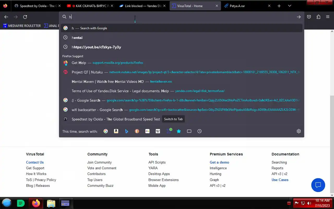Screen dimensions: 334x209
Task: Open MEDIAFIRE ROULETTER bookmark
Action: (22, 26)
